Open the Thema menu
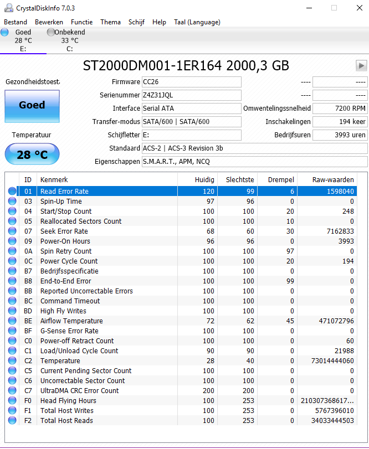 pos(110,22)
